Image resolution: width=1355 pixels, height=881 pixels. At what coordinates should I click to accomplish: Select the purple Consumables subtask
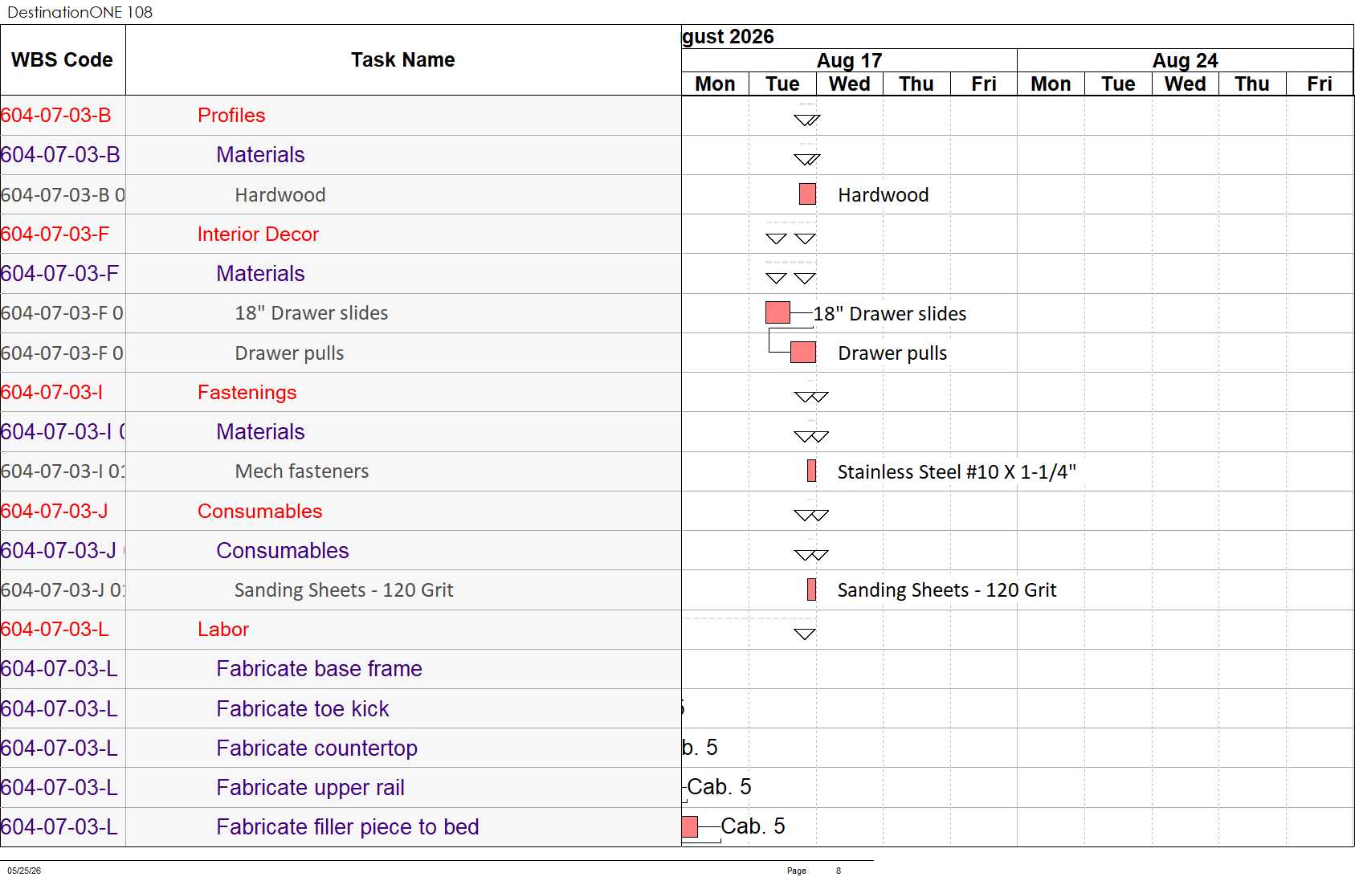tap(283, 551)
